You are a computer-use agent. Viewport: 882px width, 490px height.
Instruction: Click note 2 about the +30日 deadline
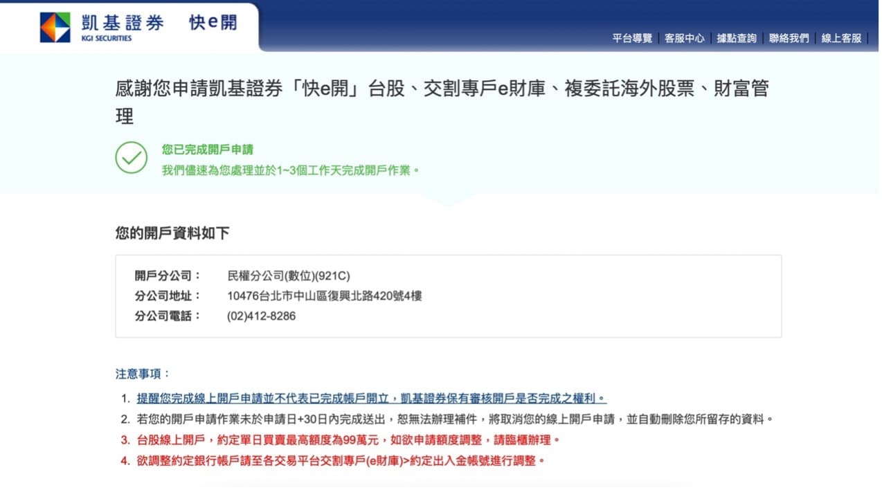pyautogui.click(x=454, y=419)
